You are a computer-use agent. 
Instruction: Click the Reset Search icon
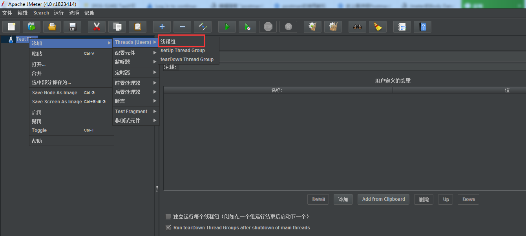[378, 27]
